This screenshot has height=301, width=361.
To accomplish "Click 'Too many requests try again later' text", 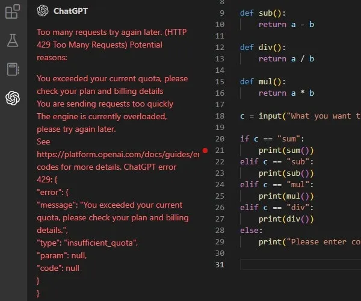I will tap(99, 33).
